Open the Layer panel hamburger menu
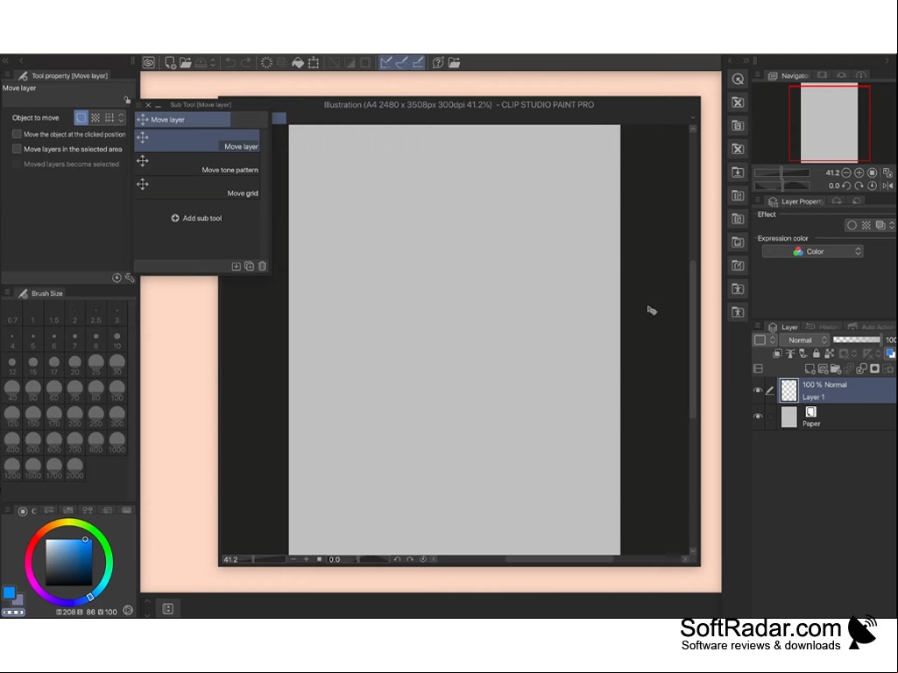Screen dimensions: 898x673 click(x=757, y=326)
